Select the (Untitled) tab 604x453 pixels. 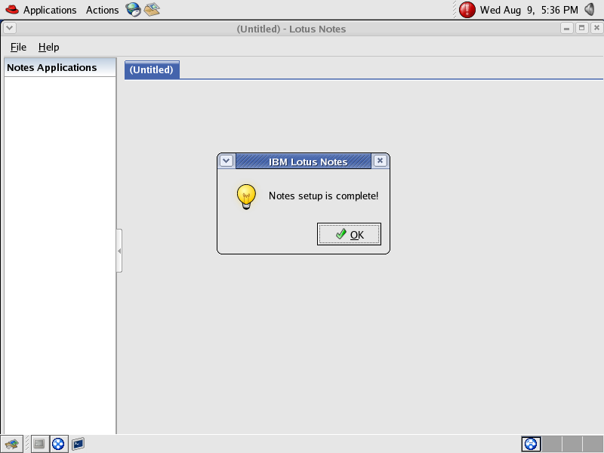coord(152,69)
